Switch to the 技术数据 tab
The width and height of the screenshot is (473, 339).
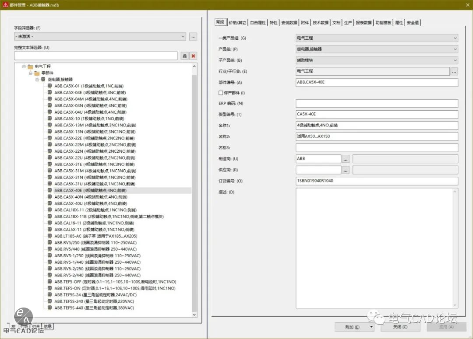click(x=320, y=23)
